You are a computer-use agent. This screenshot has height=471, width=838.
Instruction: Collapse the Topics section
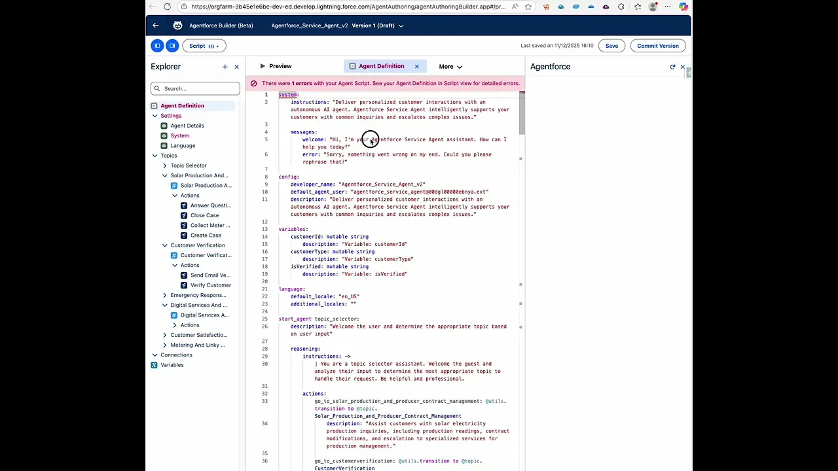[x=155, y=156]
